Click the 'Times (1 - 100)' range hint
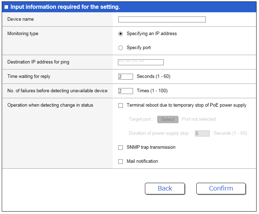Viewport: 259px width, 214px height. (152, 91)
